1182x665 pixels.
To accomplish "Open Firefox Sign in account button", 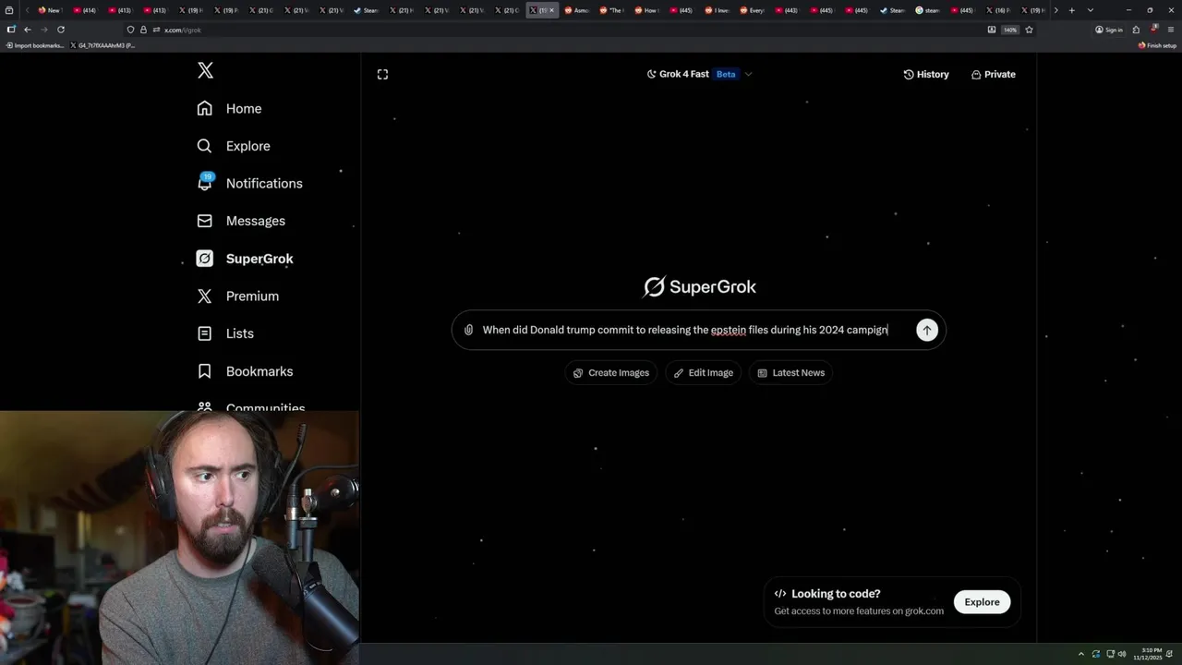I will tap(1109, 30).
